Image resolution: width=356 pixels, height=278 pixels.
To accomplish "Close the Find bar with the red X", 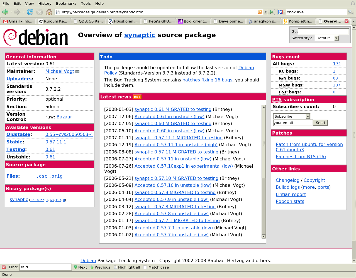I will coord(4,267).
